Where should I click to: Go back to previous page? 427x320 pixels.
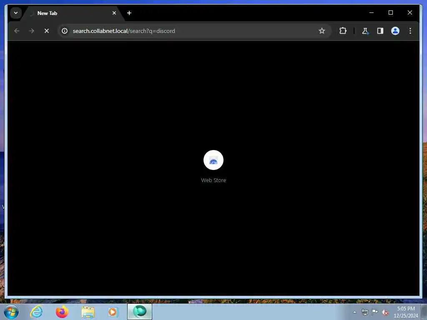pyautogui.click(x=17, y=31)
